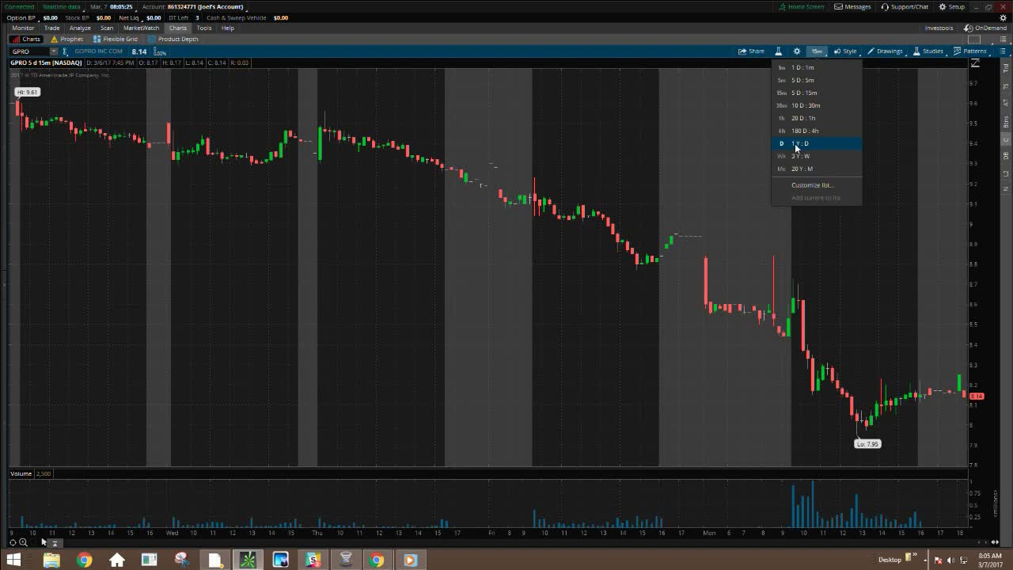
Task: Open the Studies dropdown
Action: coord(928,51)
